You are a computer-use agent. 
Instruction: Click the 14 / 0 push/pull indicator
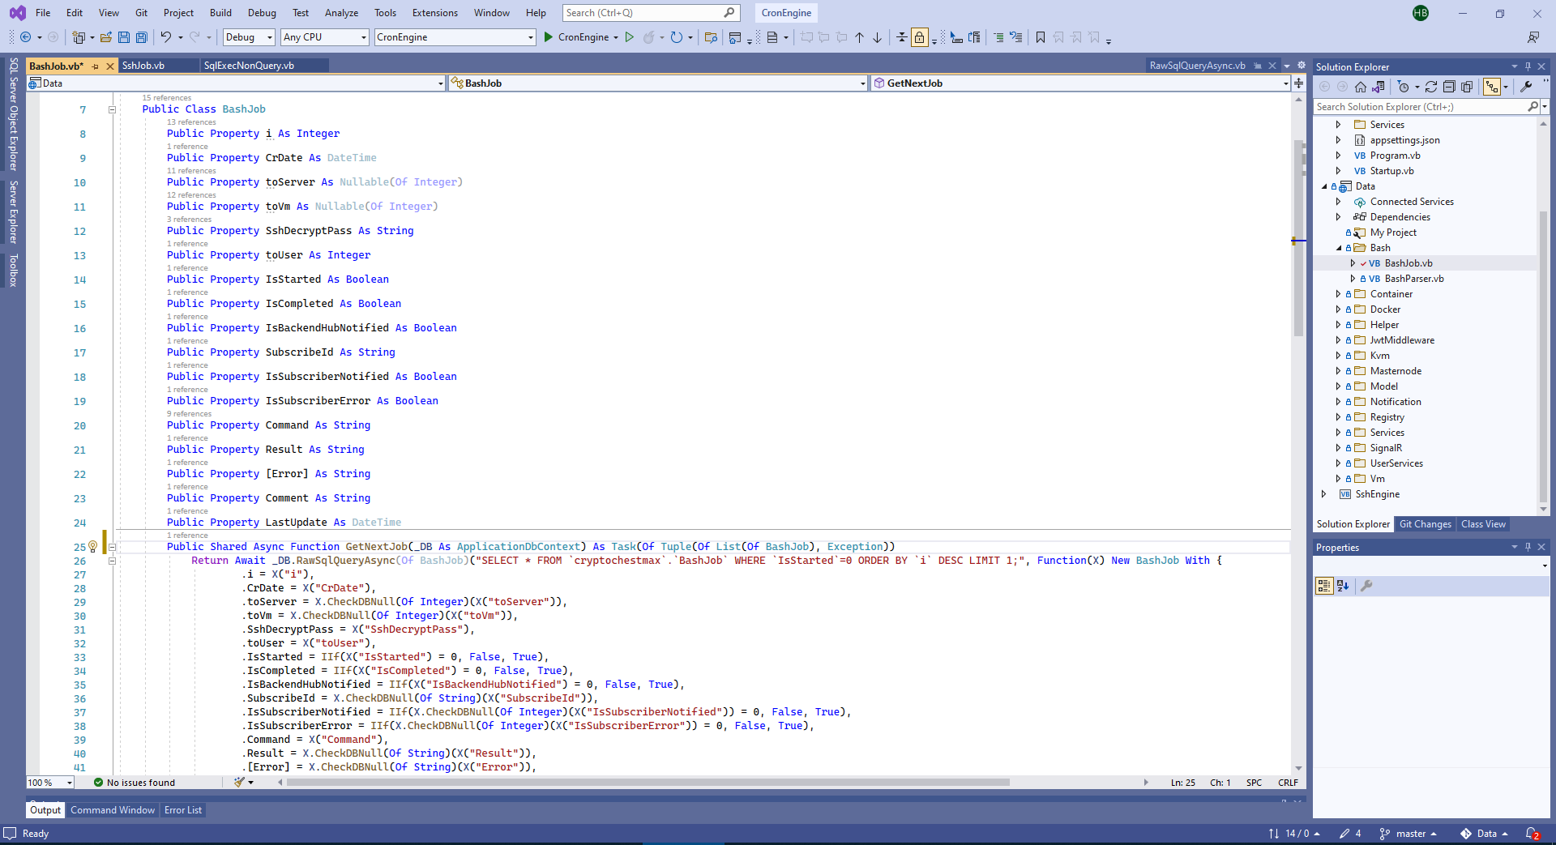(x=1294, y=834)
